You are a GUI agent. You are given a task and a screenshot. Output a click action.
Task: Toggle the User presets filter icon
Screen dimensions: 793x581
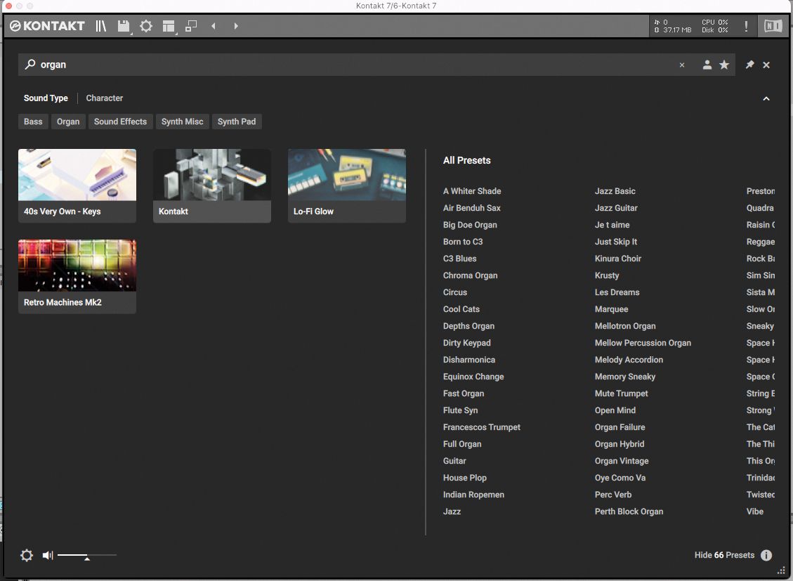pyautogui.click(x=707, y=65)
